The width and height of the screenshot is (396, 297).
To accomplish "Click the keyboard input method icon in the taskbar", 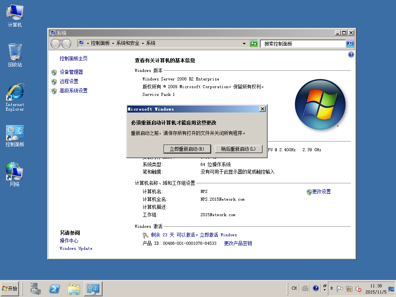I will coord(305,288).
